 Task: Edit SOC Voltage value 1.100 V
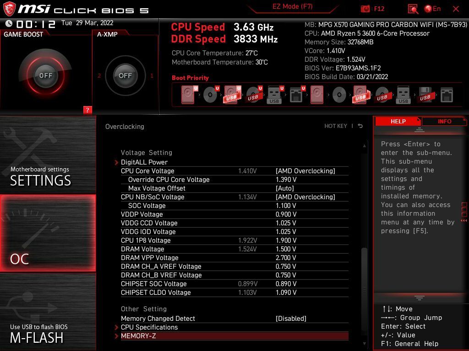(286, 205)
